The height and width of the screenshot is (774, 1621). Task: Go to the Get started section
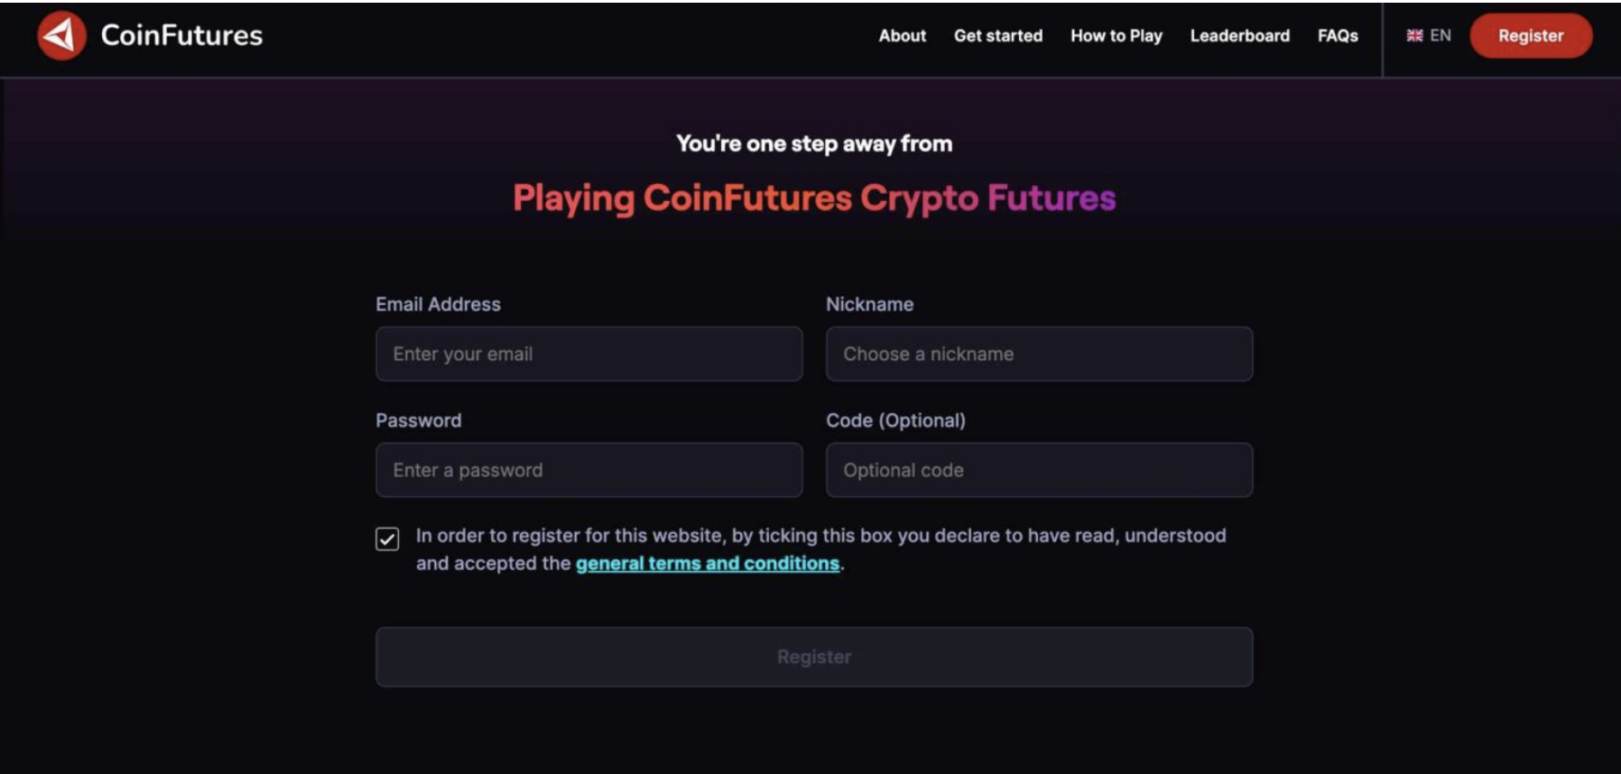click(998, 36)
